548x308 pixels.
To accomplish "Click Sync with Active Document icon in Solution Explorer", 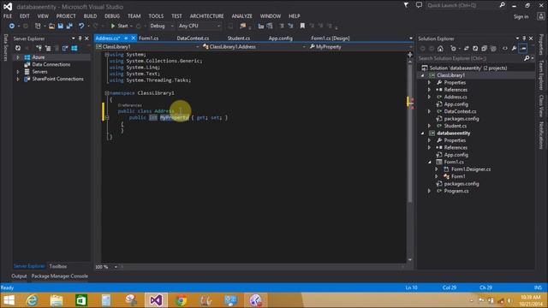I will tap(466, 49).
